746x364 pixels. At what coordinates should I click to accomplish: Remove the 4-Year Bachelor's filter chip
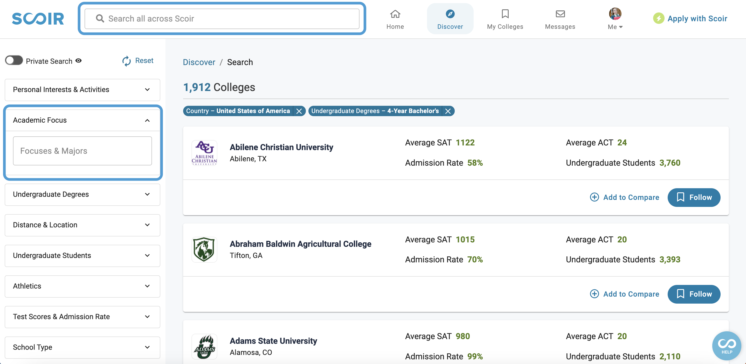tap(448, 111)
